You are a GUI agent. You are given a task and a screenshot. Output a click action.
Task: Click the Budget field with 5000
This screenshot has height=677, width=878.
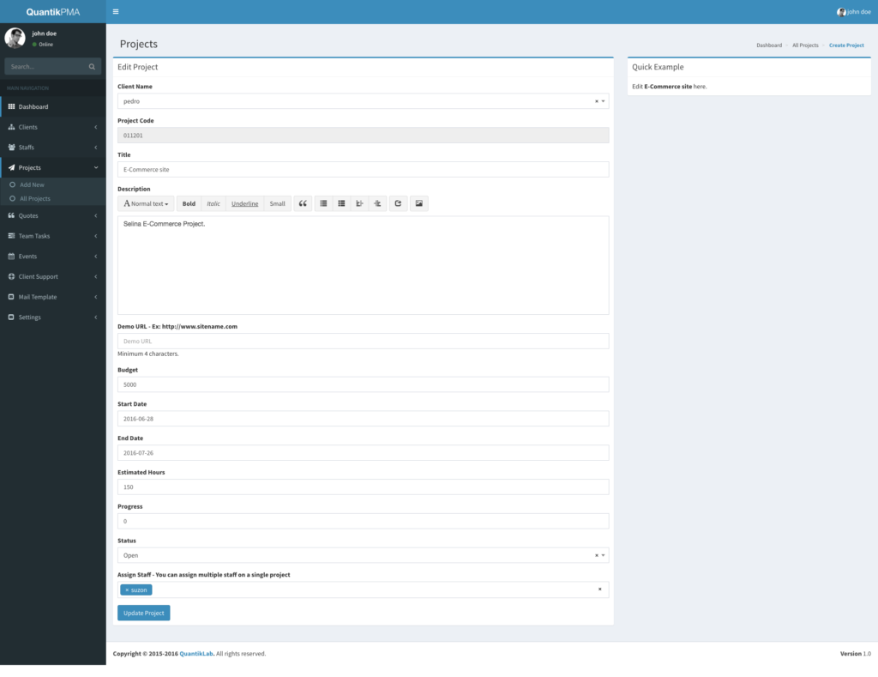[363, 385]
